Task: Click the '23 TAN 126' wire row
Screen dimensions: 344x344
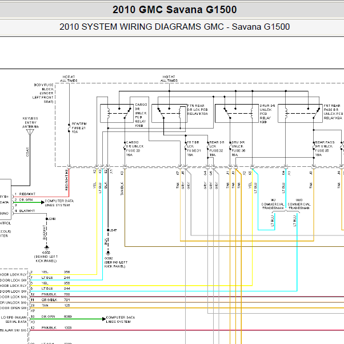Action: (x=50, y=305)
